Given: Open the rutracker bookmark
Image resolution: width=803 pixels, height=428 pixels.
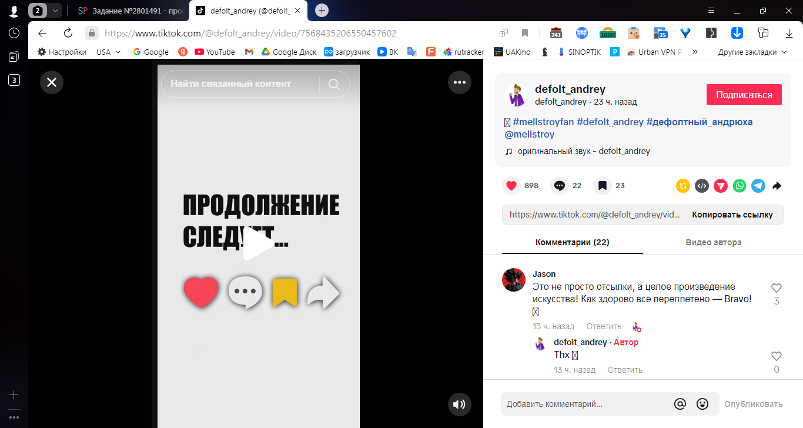Looking at the screenshot, I should (x=464, y=52).
